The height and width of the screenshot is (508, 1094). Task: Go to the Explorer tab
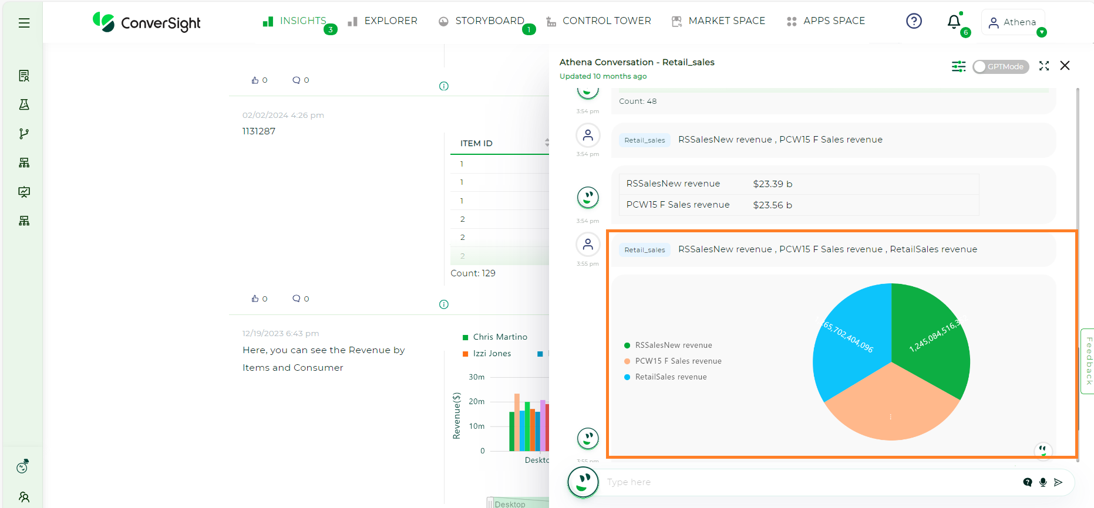click(383, 21)
